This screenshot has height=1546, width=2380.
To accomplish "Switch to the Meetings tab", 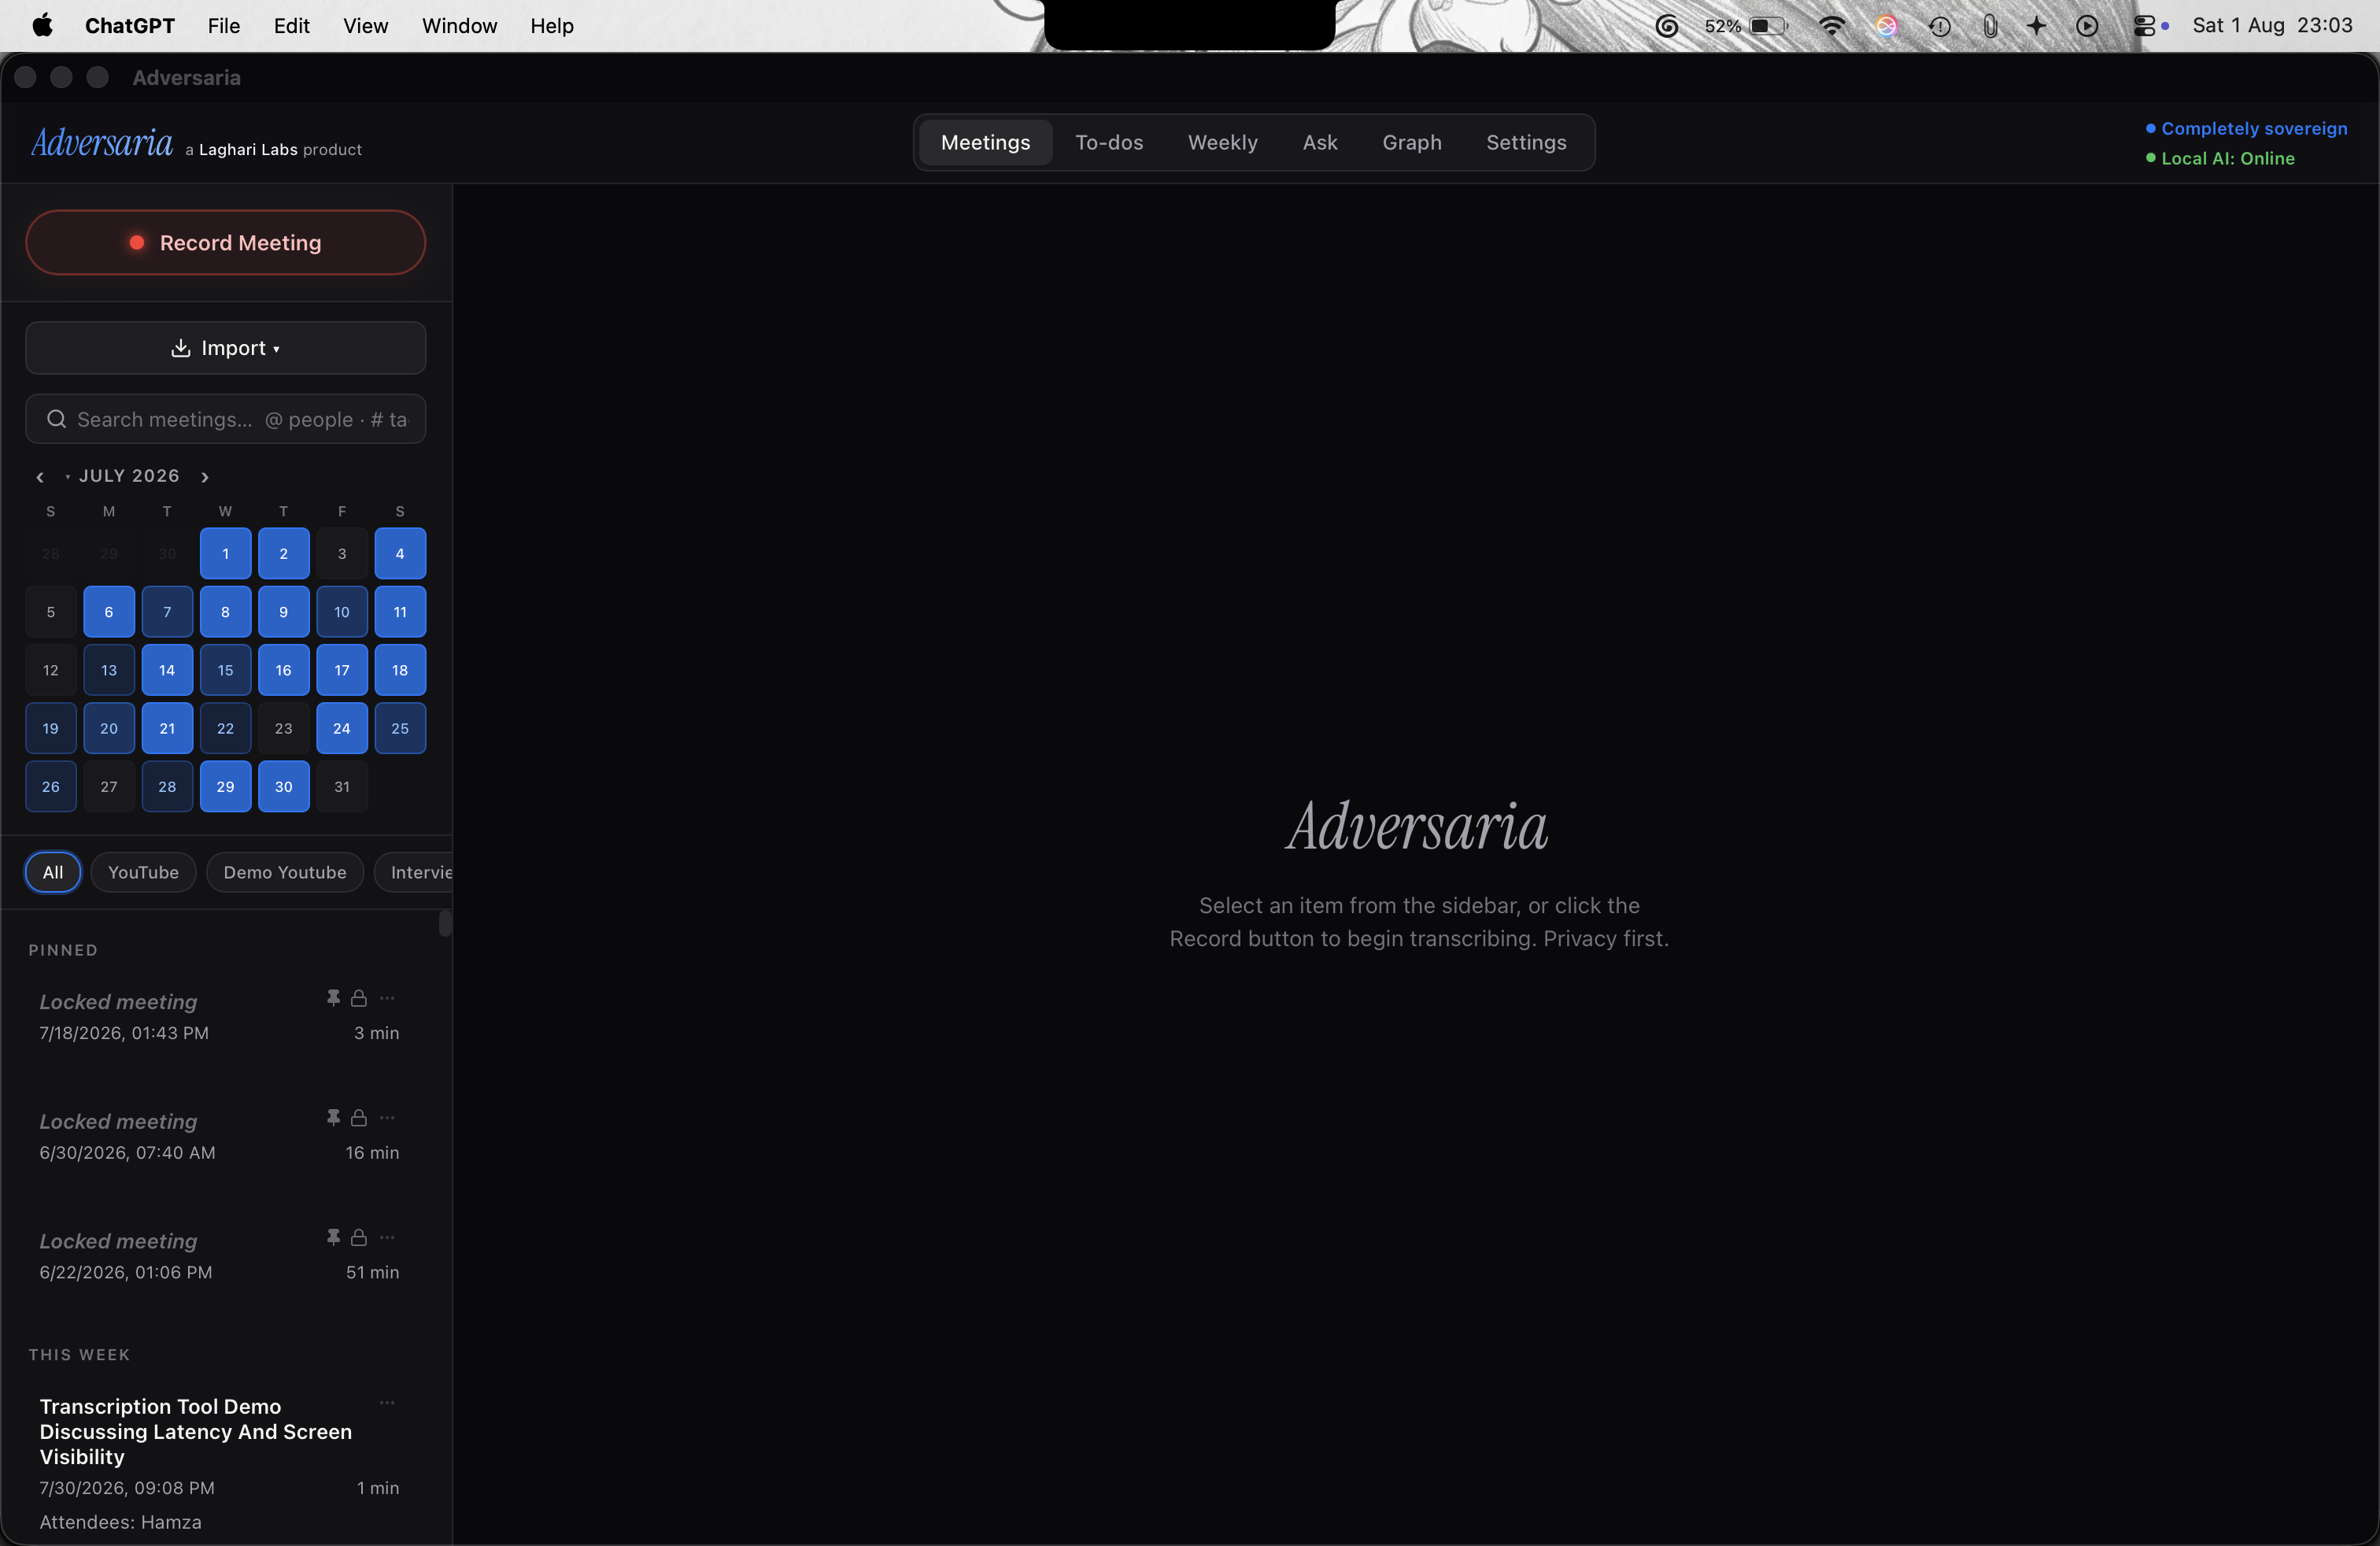I will [985, 143].
